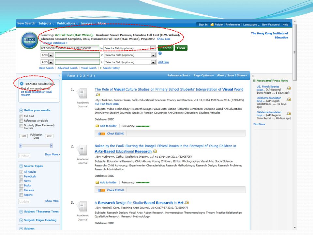Click left handle of Publication Date slider
This screenshot has height=235, width=313.
(21, 146)
